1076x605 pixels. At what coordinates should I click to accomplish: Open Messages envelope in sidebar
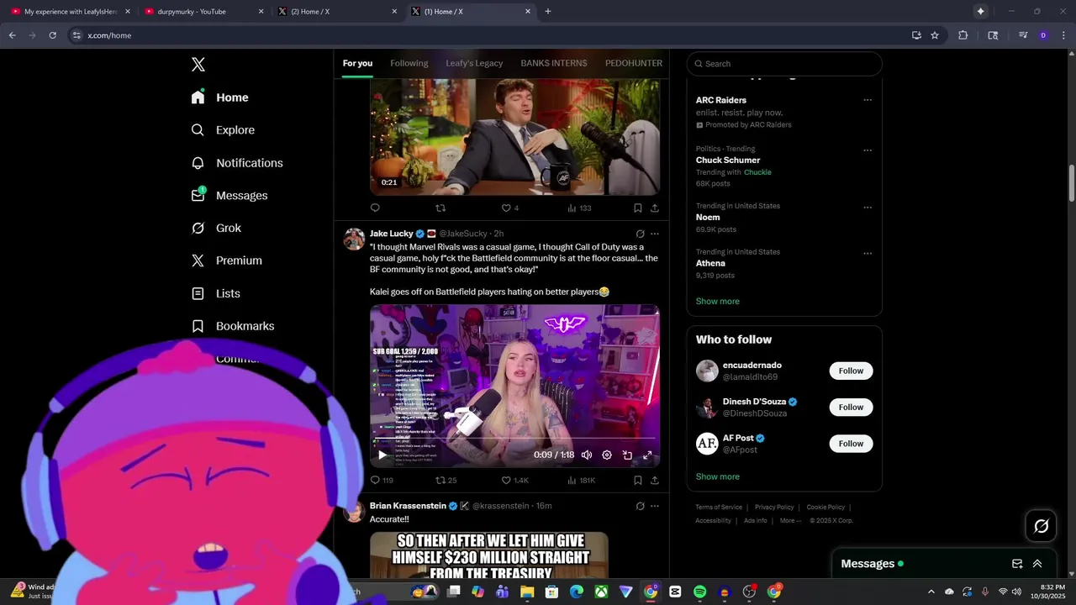pos(198,195)
